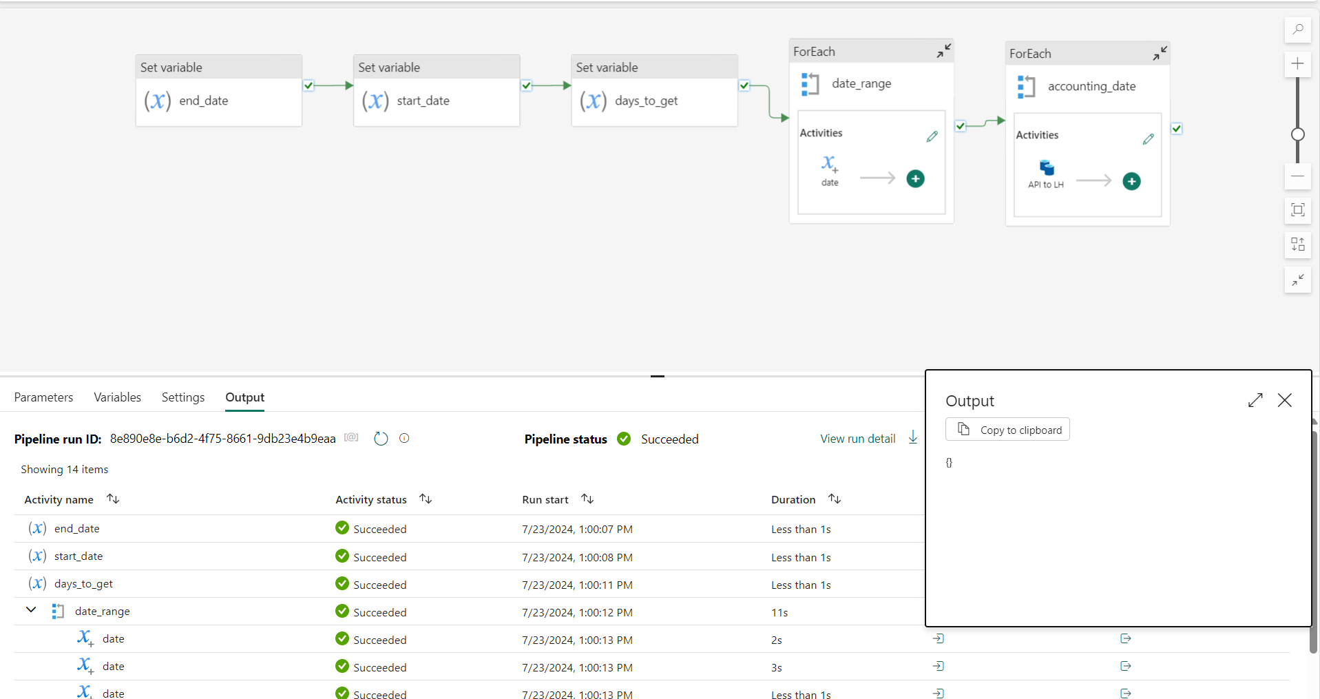Click the canvas zoom slider handle
Screen dimensions: 1320x699
[x=1298, y=134]
